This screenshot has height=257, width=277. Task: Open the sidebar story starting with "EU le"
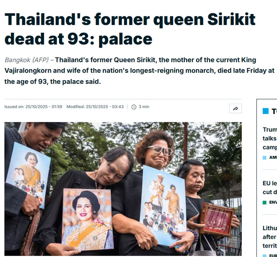coord(270,187)
